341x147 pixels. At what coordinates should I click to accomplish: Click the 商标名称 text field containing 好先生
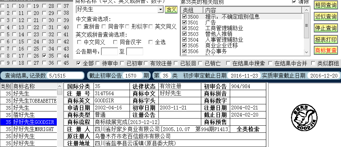tap(117, 9)
